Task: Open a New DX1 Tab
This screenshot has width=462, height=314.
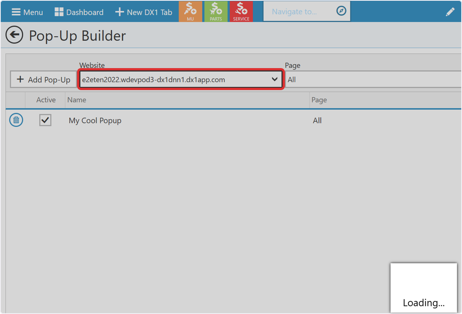Action: point(144,12)
